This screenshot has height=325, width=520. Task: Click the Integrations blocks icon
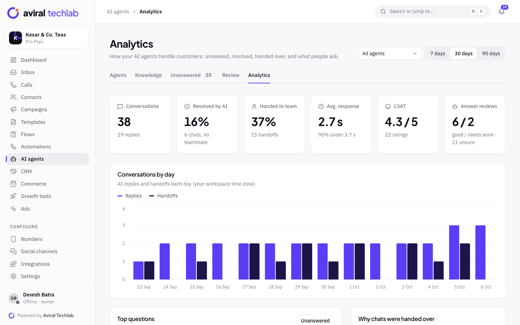tap(13, 264)
